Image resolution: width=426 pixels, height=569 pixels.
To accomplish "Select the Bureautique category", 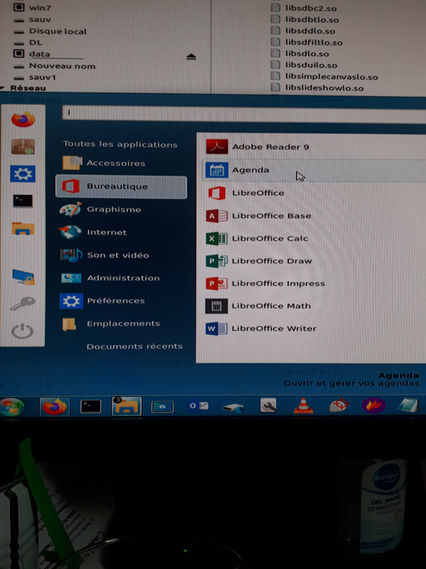I will tap(121, 187).
